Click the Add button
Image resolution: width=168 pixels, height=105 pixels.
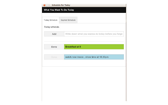tap(54, 34)
